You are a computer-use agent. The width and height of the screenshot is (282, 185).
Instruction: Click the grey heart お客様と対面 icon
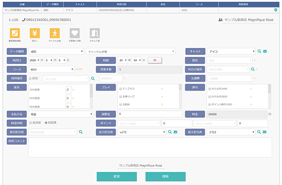(x=75, y=33)
